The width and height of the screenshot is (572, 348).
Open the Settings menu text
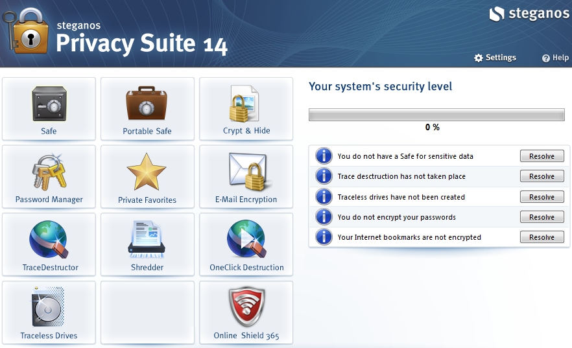click(x=501, y=58)
